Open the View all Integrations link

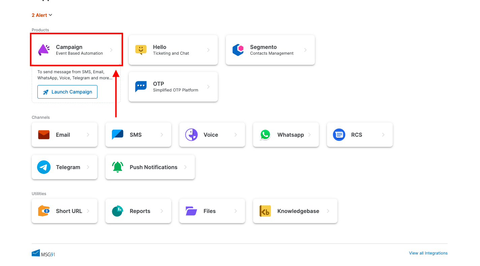tap(428, 253)
